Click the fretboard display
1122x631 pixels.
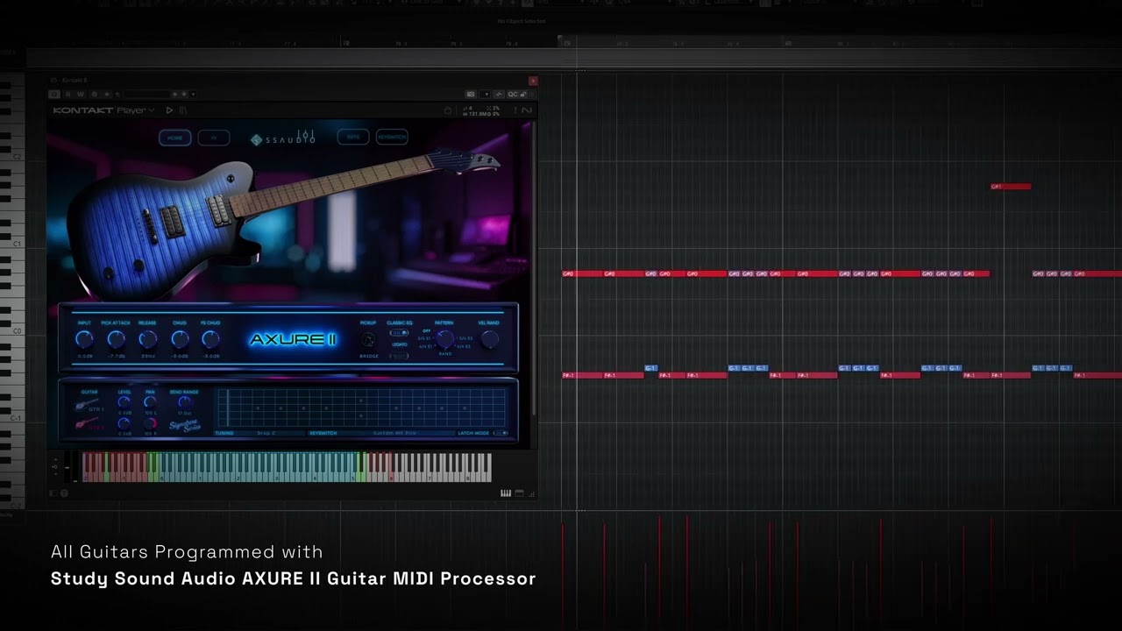pos(361,408)
